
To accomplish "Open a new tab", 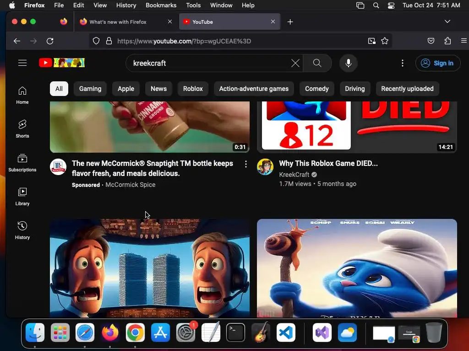I will (290, 22).
